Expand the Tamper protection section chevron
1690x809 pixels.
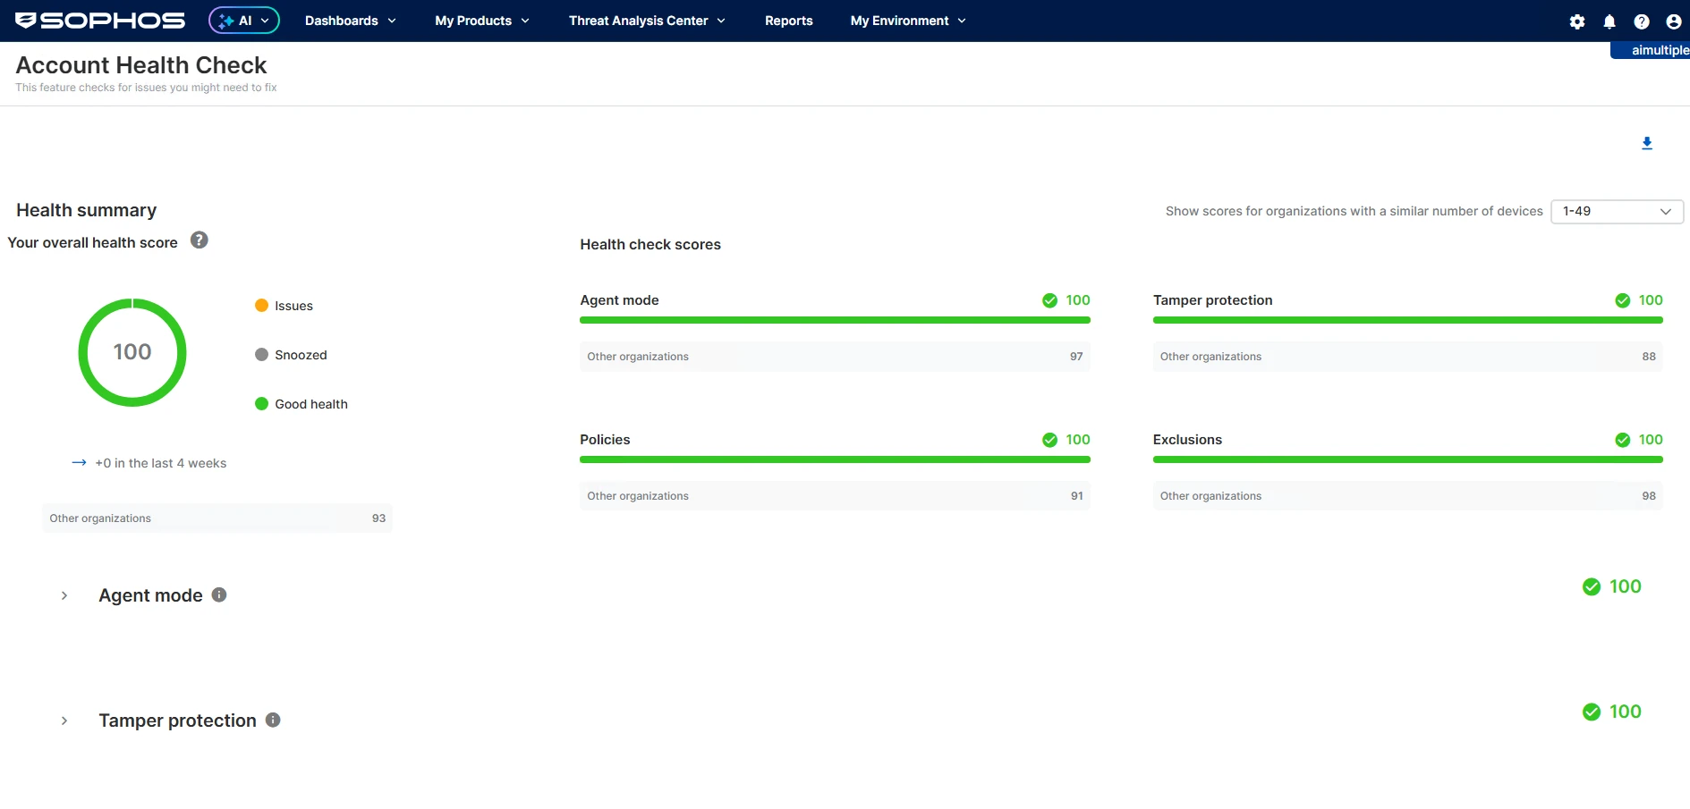[64, 721]
